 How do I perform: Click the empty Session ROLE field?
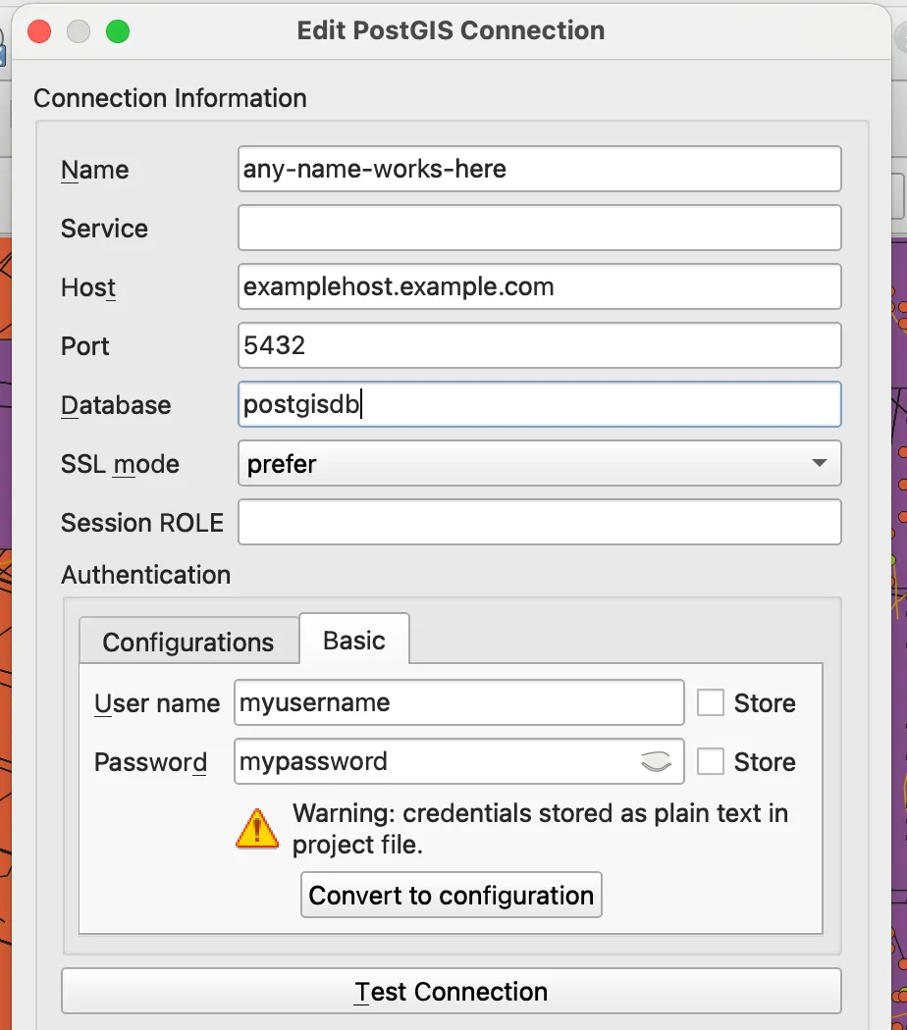pos(539,522)
